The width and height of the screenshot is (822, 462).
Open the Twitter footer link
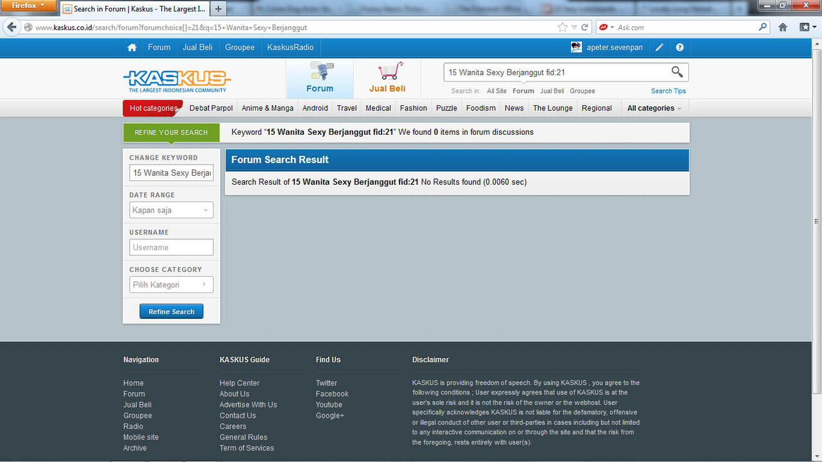(326, 383)
